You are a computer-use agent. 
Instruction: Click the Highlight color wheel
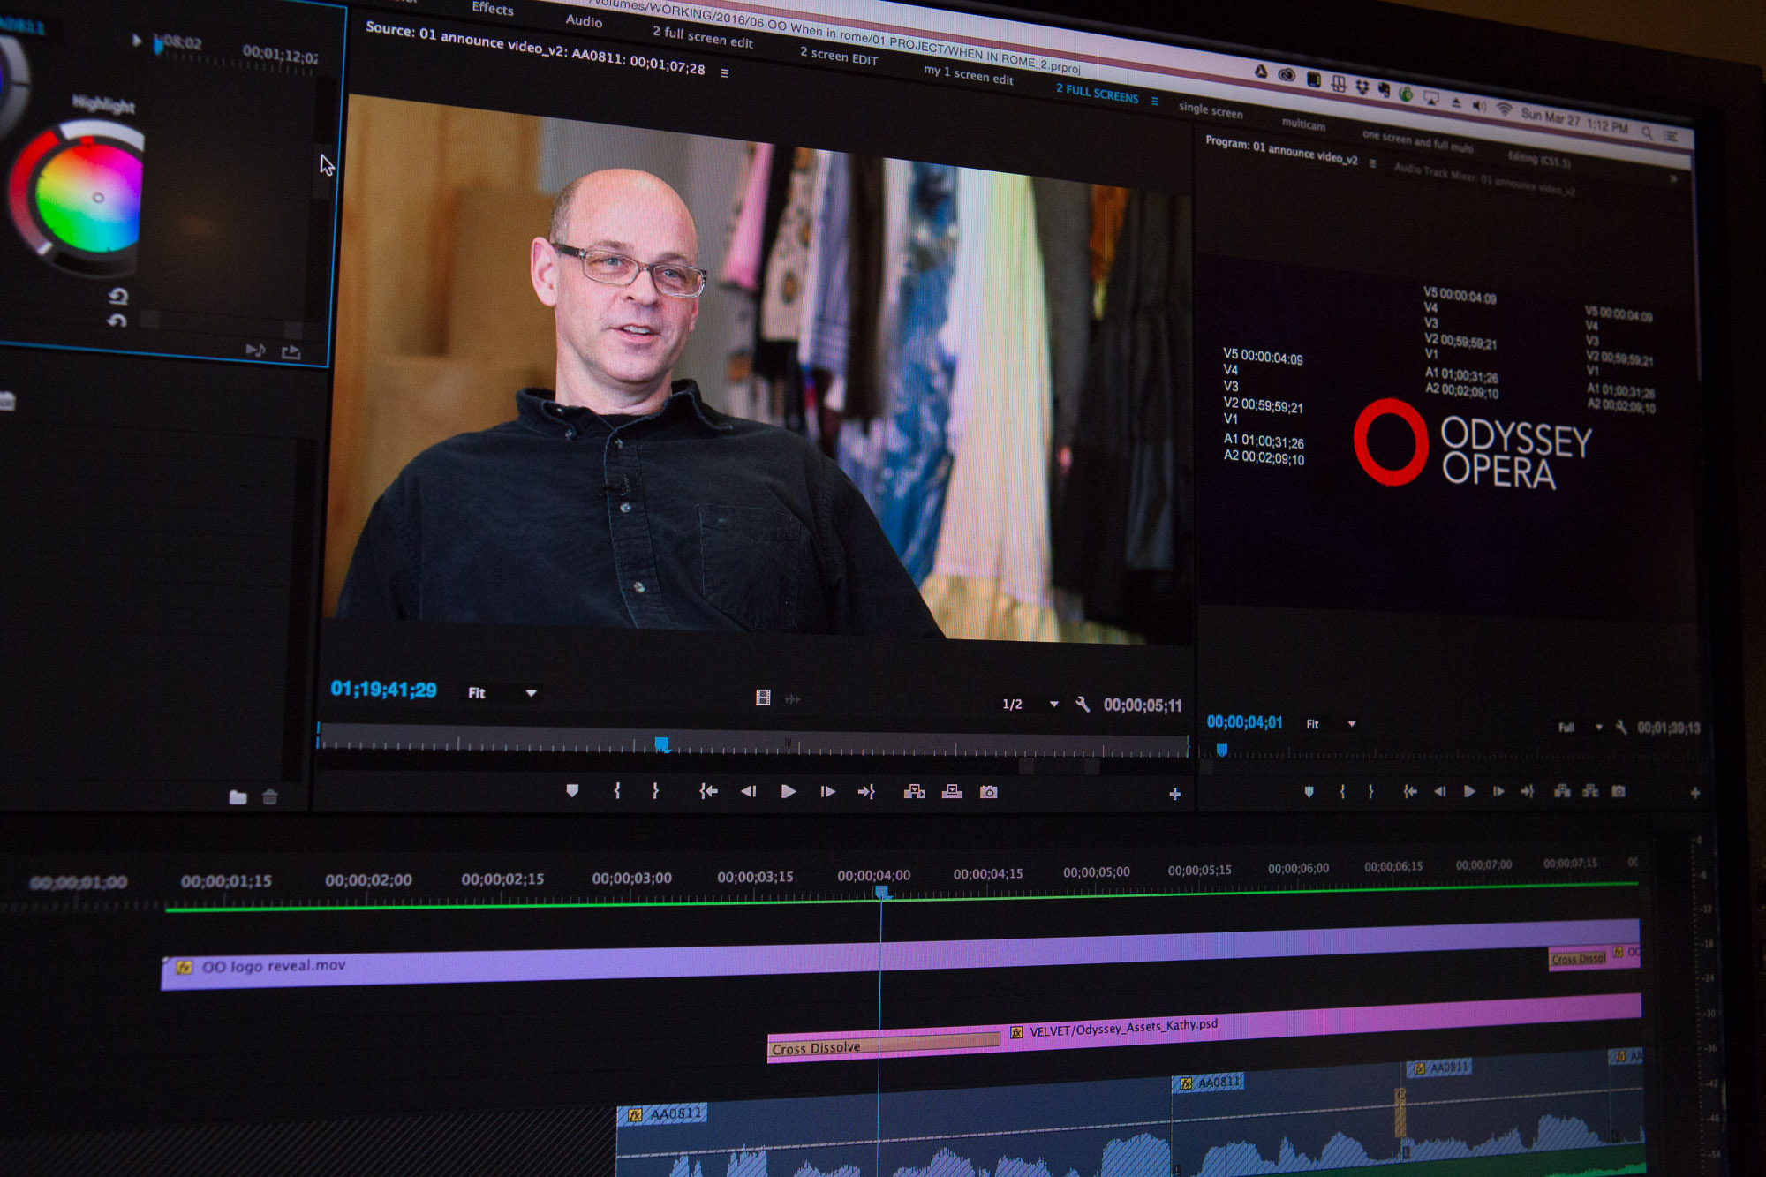point(88,196)
